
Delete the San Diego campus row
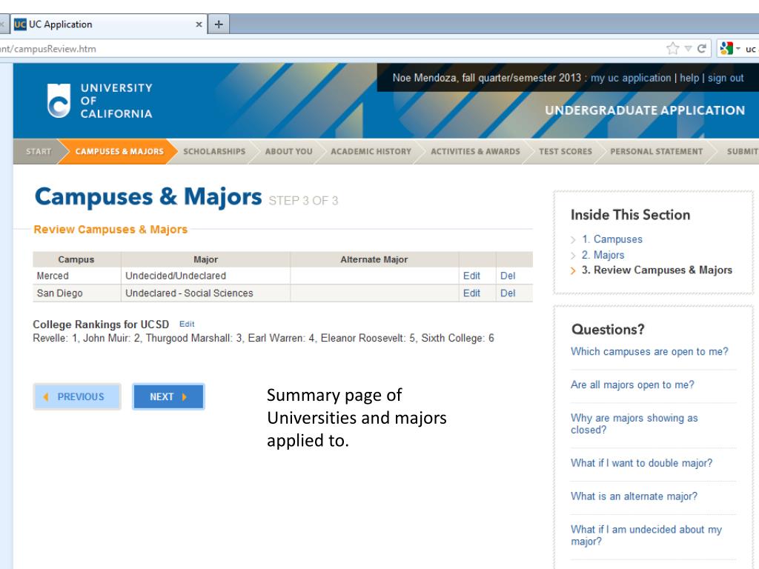(507, 293)
